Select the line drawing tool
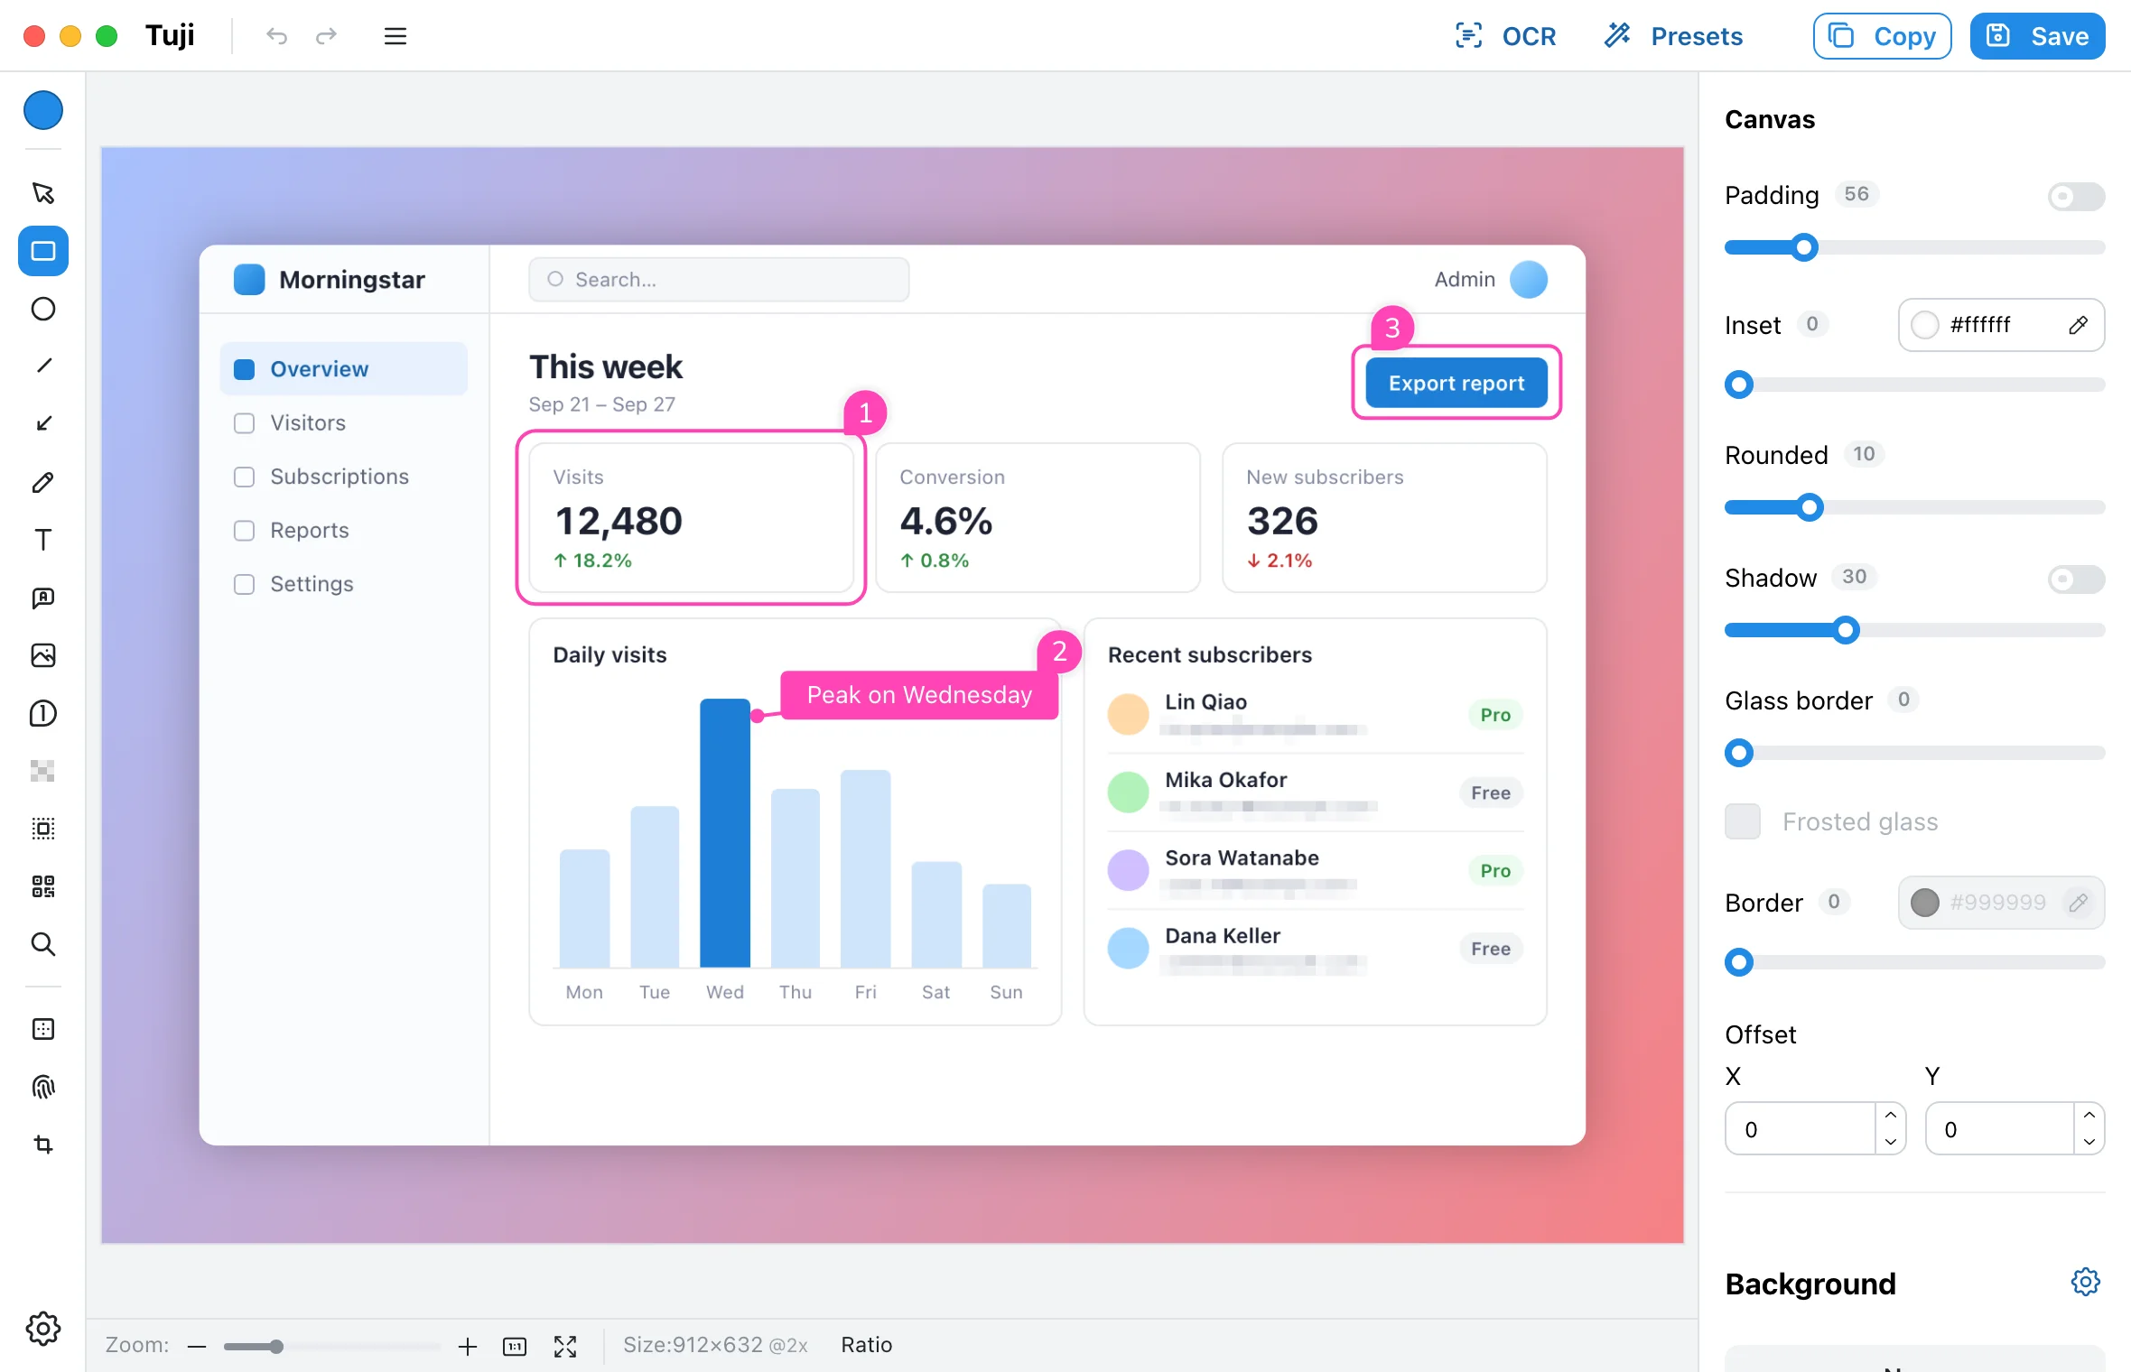 click(x=42, y=366)
